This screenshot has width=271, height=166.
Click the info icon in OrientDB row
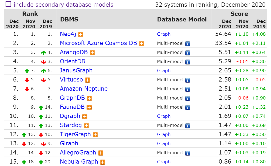[188, 62]
